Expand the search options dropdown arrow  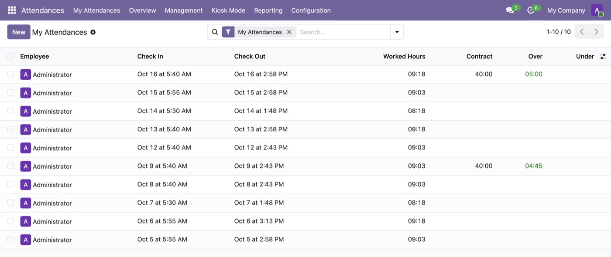click(397, 32)
